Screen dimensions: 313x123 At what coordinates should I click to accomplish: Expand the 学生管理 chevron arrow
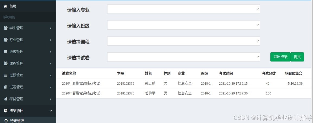(51, 28)
